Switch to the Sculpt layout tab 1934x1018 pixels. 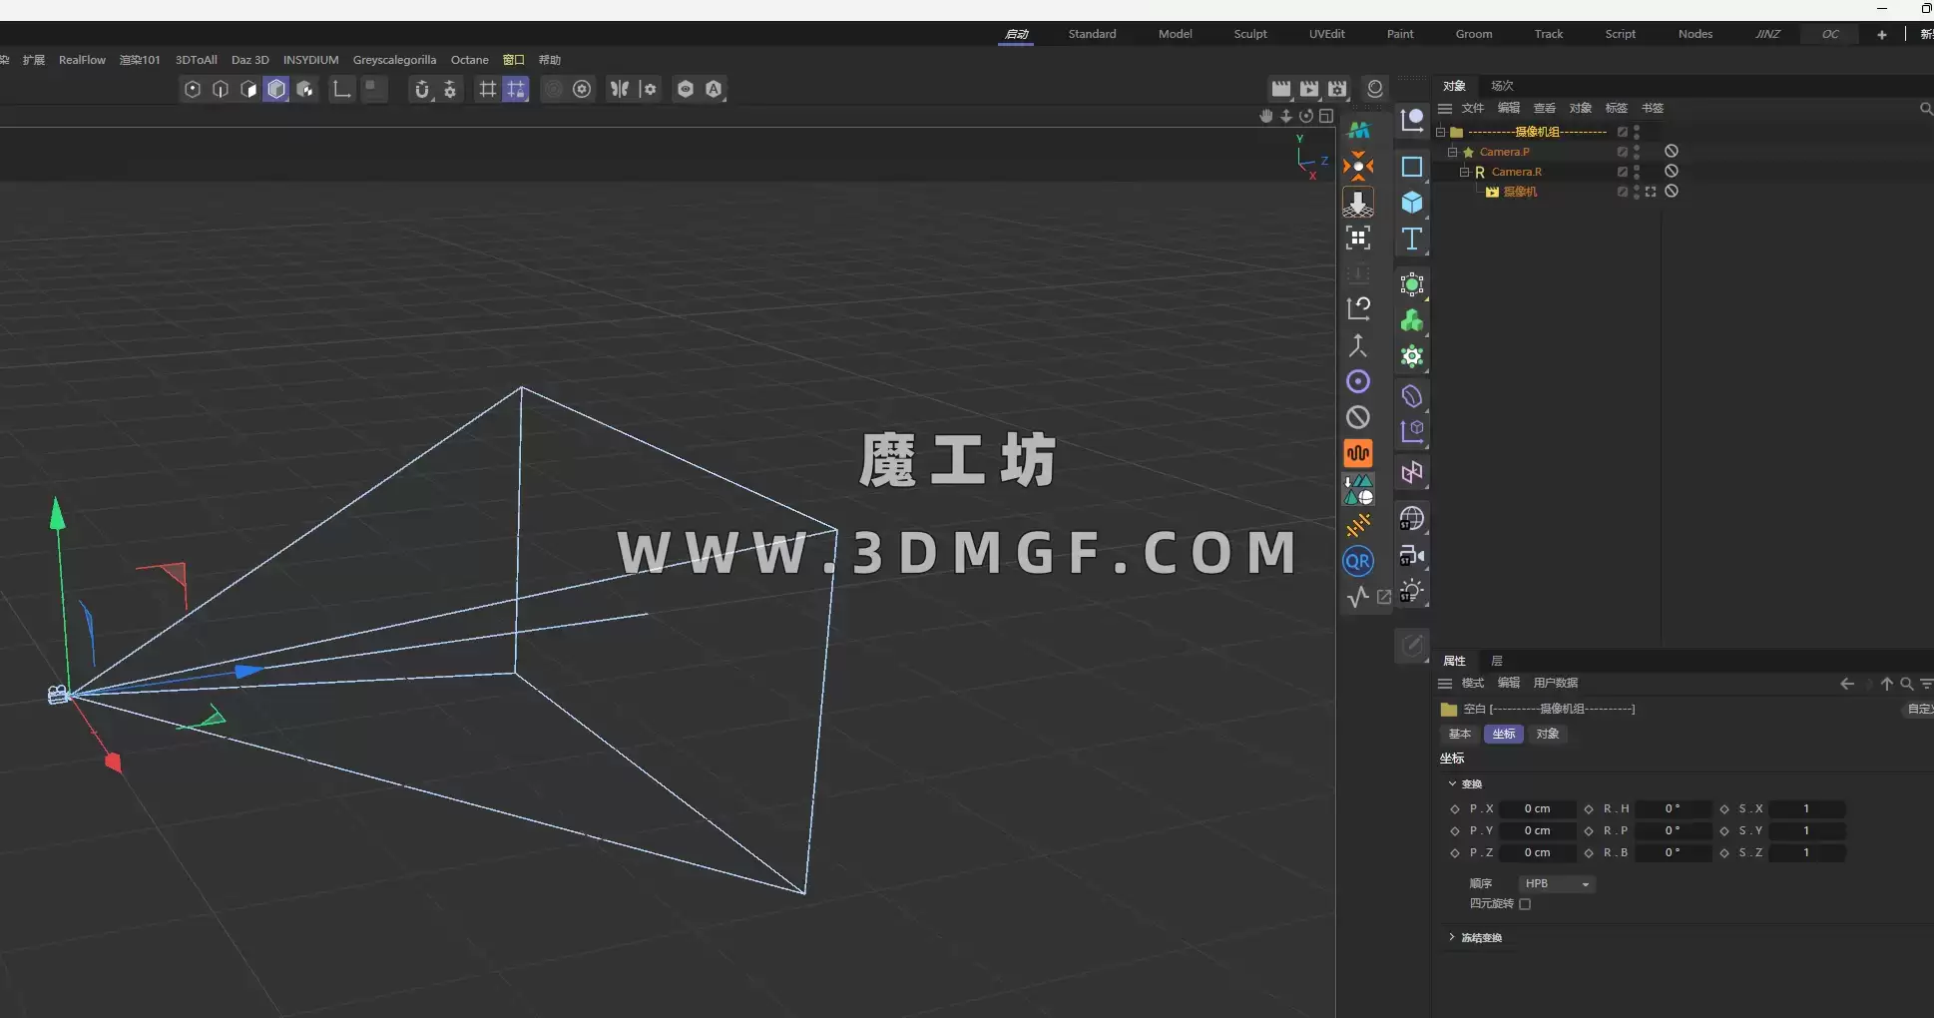coord(1249,34)
